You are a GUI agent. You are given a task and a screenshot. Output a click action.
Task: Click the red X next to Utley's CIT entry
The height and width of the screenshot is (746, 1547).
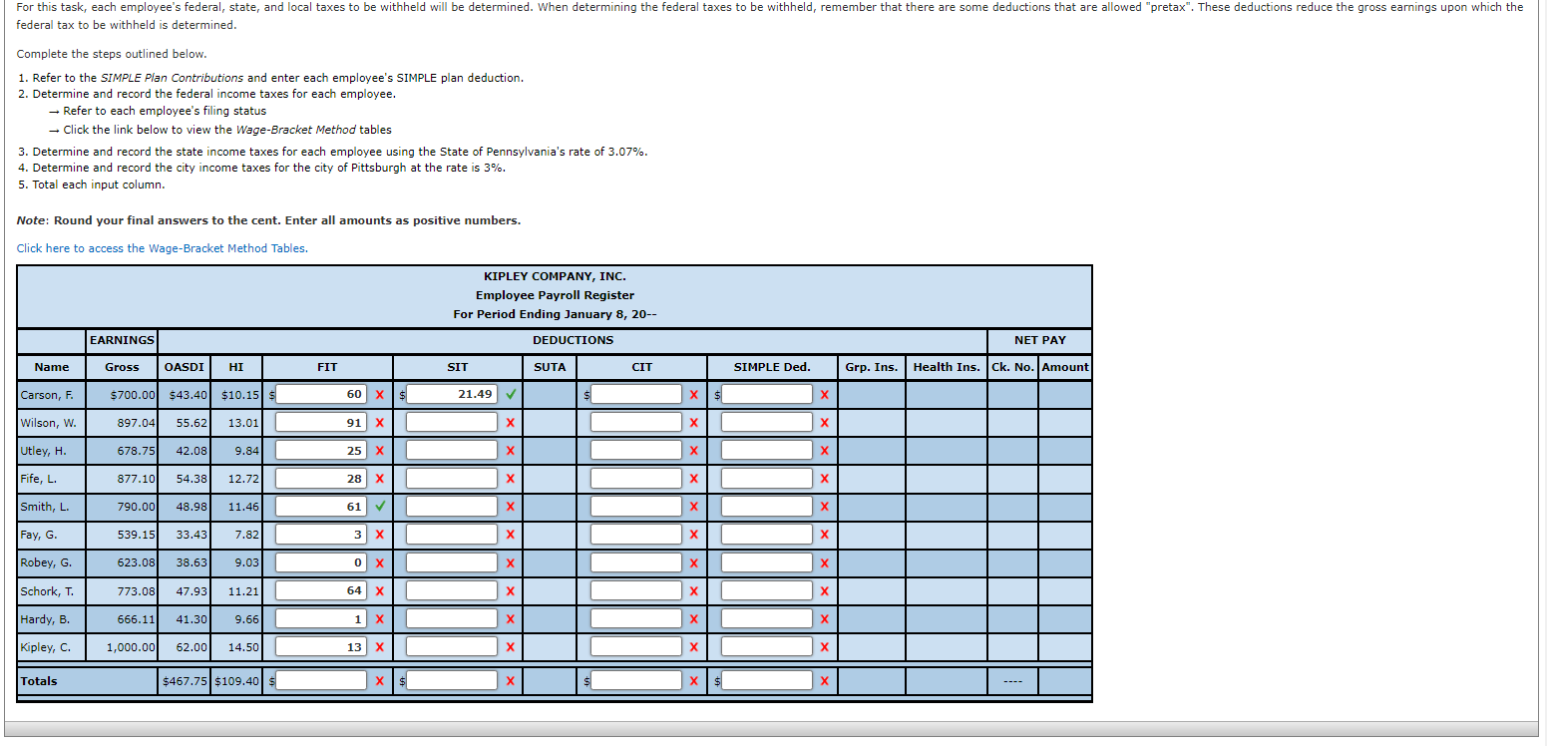696,449
